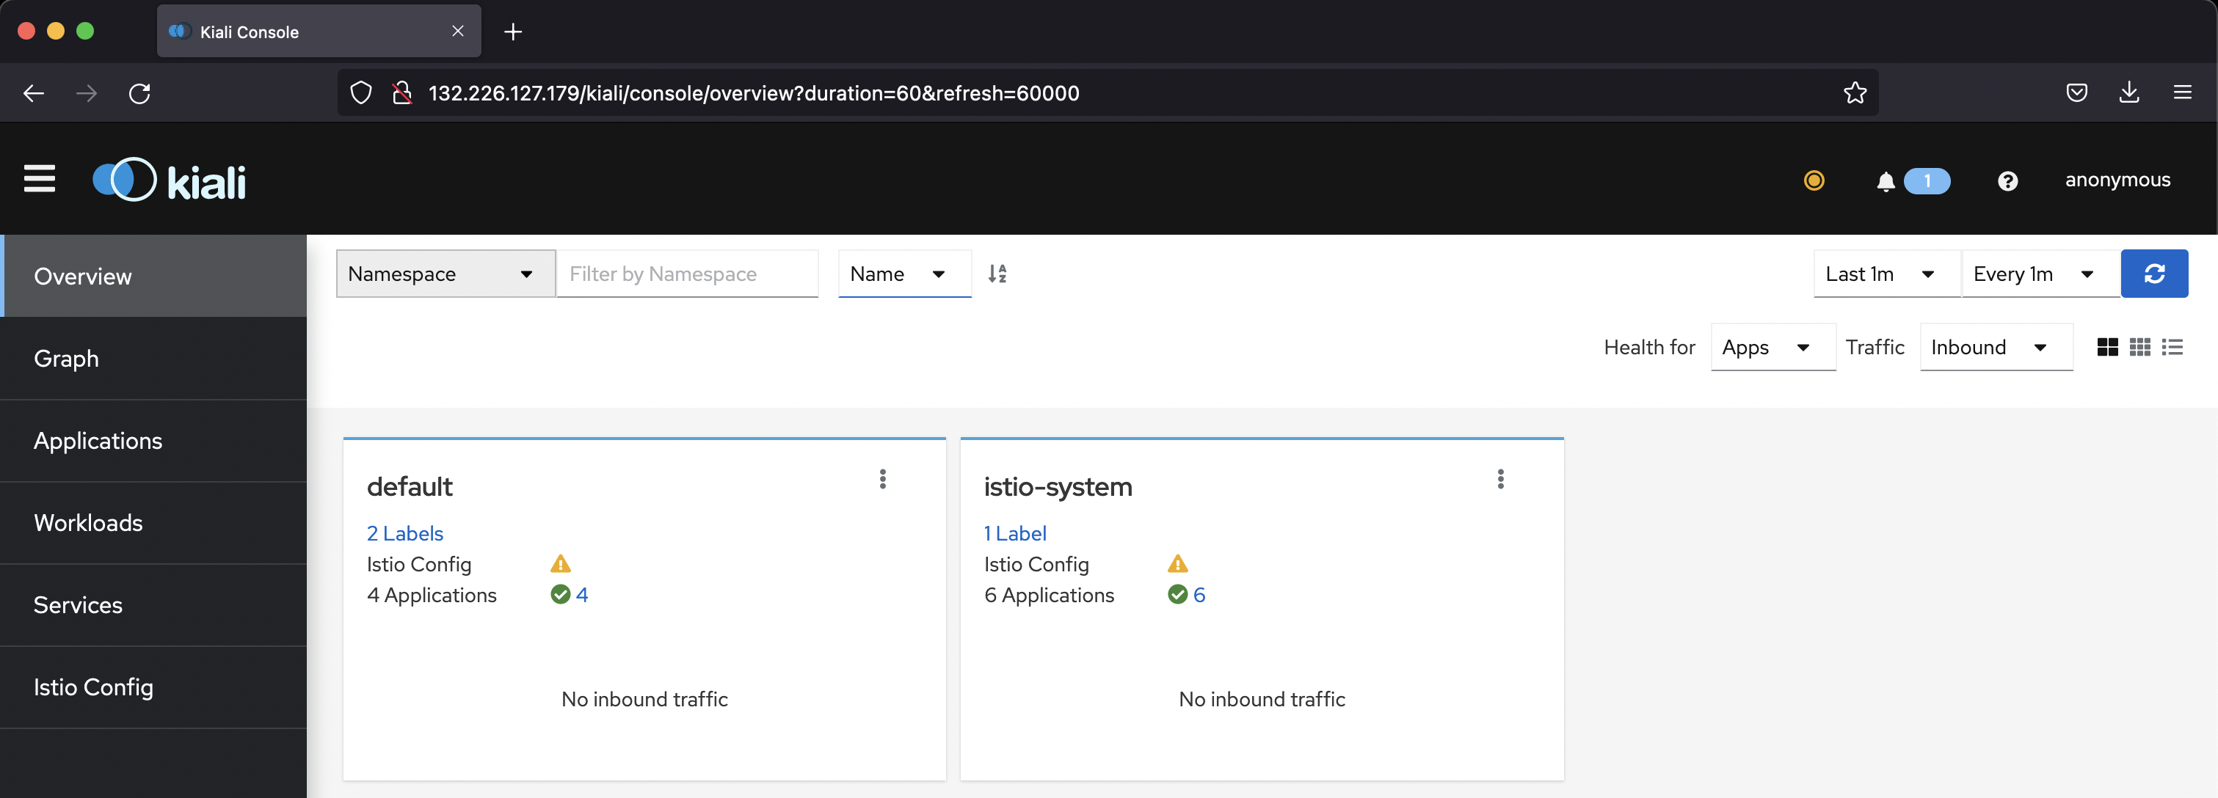Switch to compact card view
Viewport: 2218px width, 798px height.
point(2139,347)
